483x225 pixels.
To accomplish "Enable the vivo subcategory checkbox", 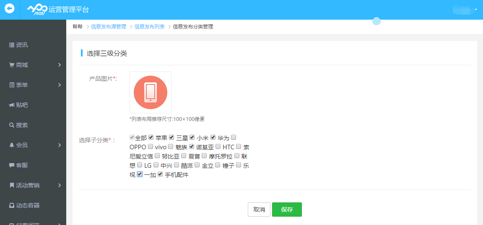I will pyautogui.click(x=151, y=147).
